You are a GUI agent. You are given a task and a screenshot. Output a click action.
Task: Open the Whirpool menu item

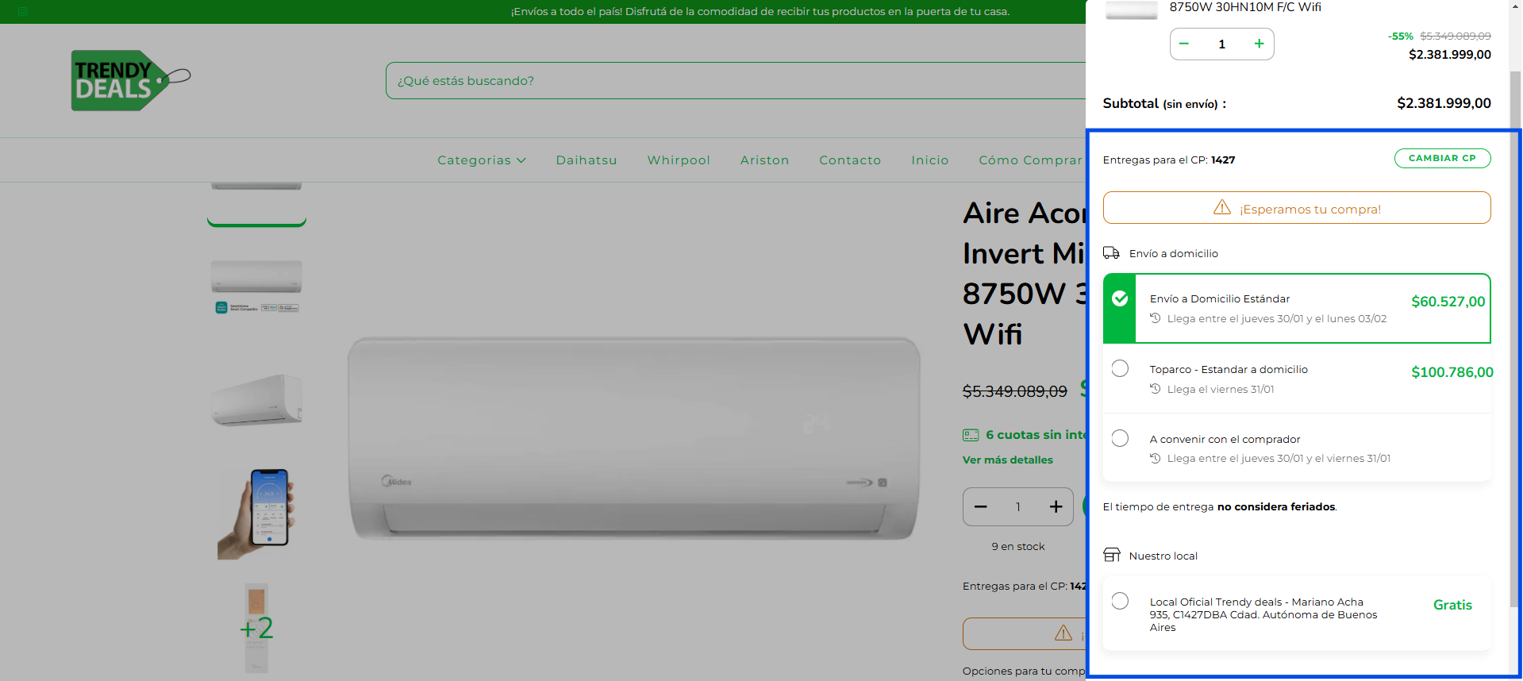(x=679, y=160)
